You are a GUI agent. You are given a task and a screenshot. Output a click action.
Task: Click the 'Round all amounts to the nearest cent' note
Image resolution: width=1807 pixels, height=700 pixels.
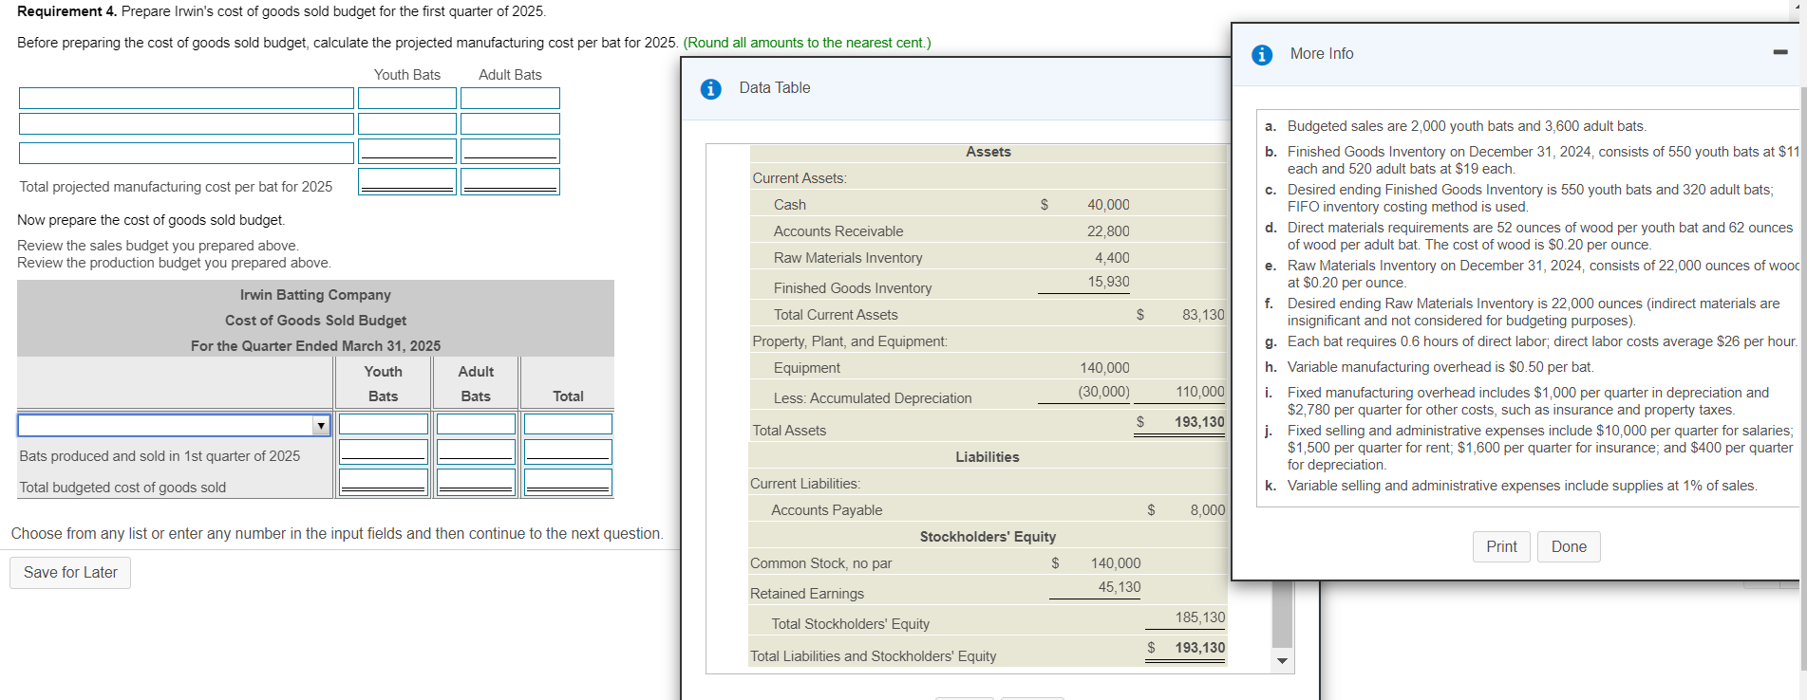[806, 43]
